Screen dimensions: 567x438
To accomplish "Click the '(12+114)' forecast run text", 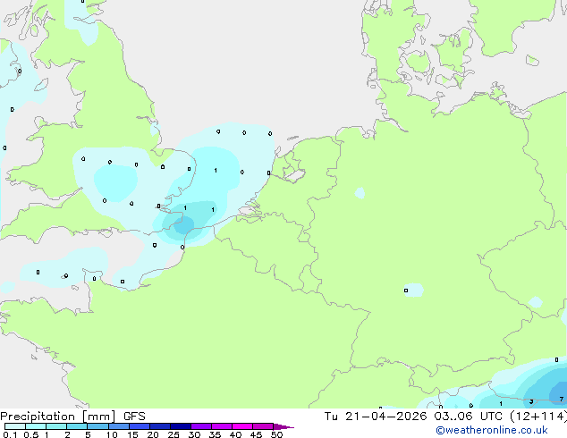I will click(538, 417).
